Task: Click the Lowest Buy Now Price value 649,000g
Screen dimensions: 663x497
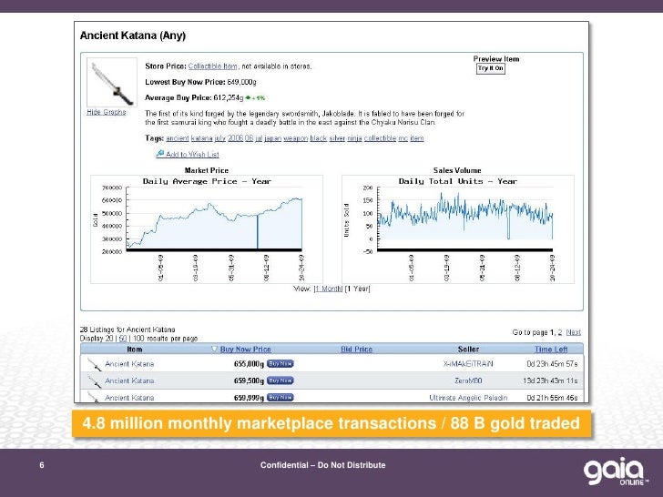Action: coord(241,82)
